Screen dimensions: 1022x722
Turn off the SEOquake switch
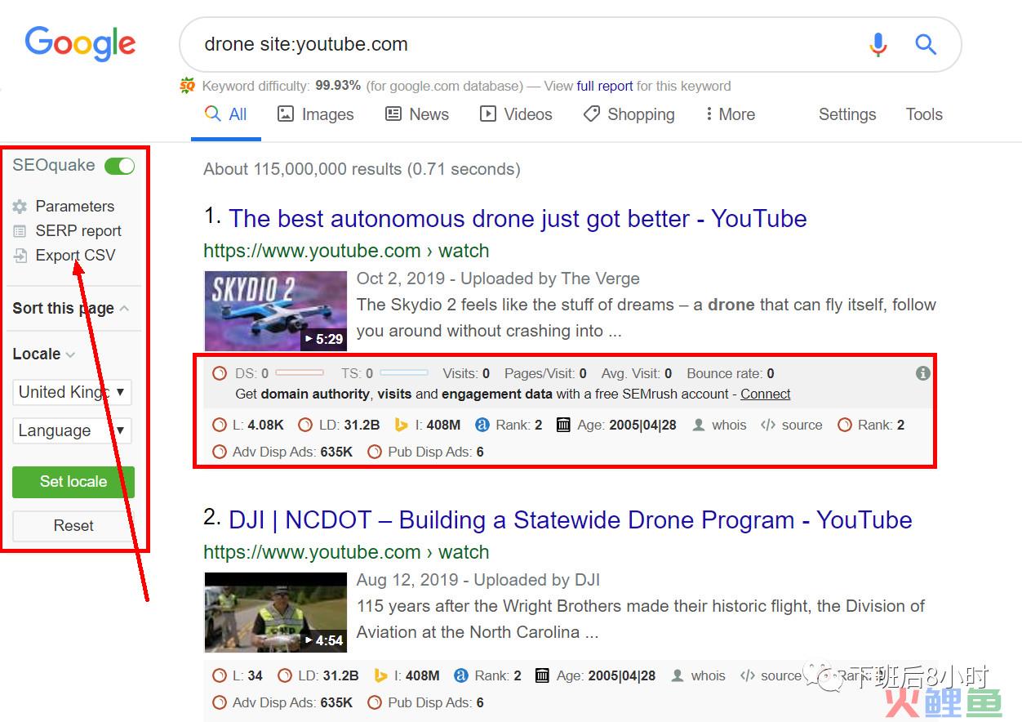point(120,166)
